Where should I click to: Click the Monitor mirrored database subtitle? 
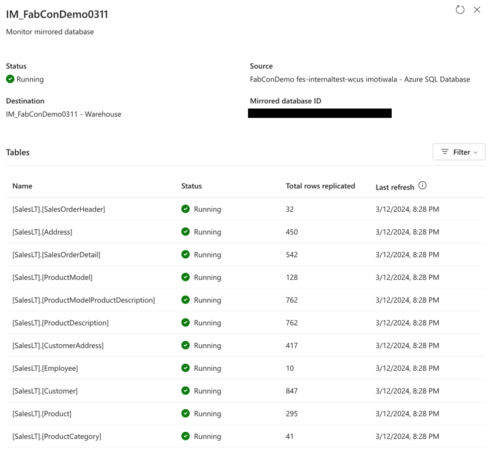[x=50, y=32]
